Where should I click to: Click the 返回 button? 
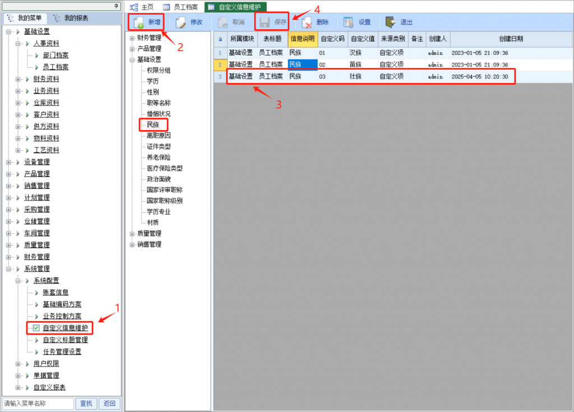[x=109, y=404]
